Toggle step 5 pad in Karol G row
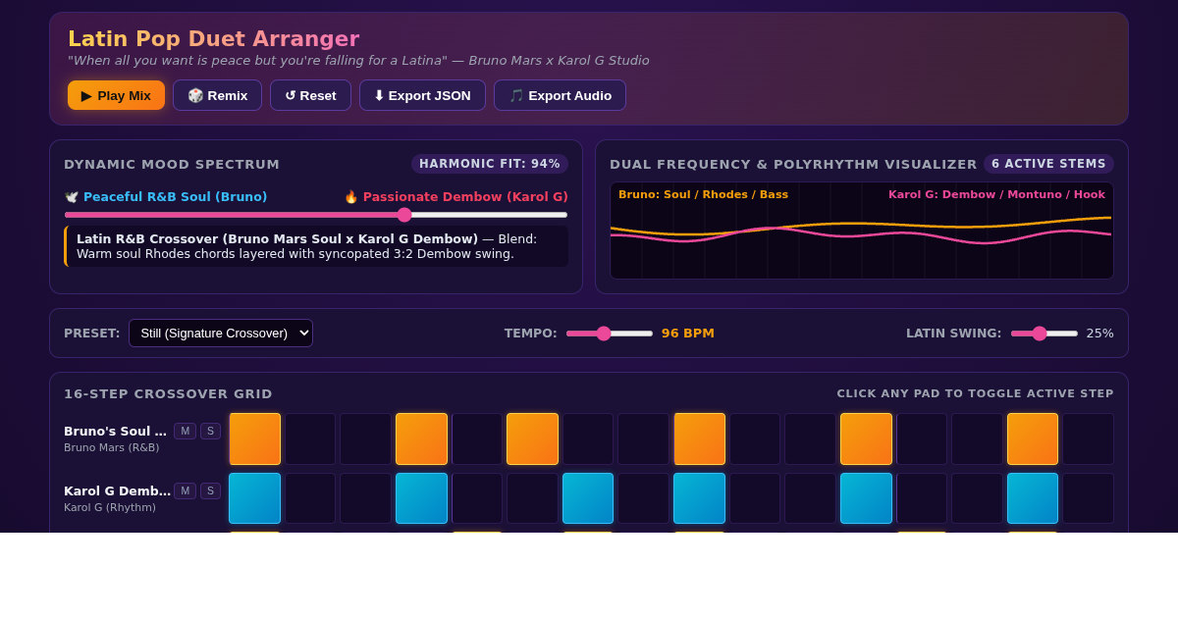Image resolution: width=1178 pixels, height=618 pixels. (477, 498)
